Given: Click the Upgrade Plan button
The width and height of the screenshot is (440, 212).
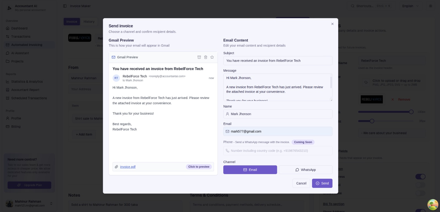Looking at the screenshot, I should (29, 185).
